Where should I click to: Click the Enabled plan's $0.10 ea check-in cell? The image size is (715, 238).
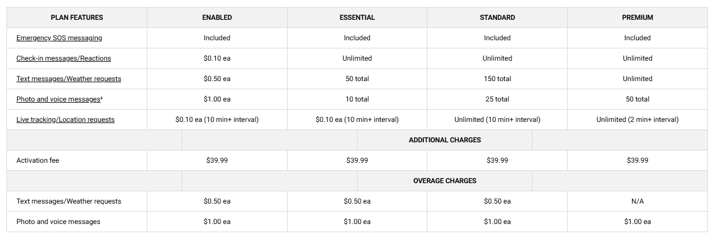click(x=217, y=58)
